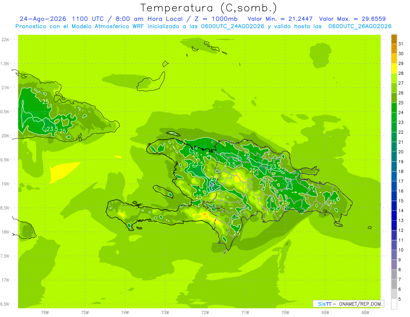Click the '71W' longitude label
The width and height of the screenshot is (410, 317).
pos(245,313)
